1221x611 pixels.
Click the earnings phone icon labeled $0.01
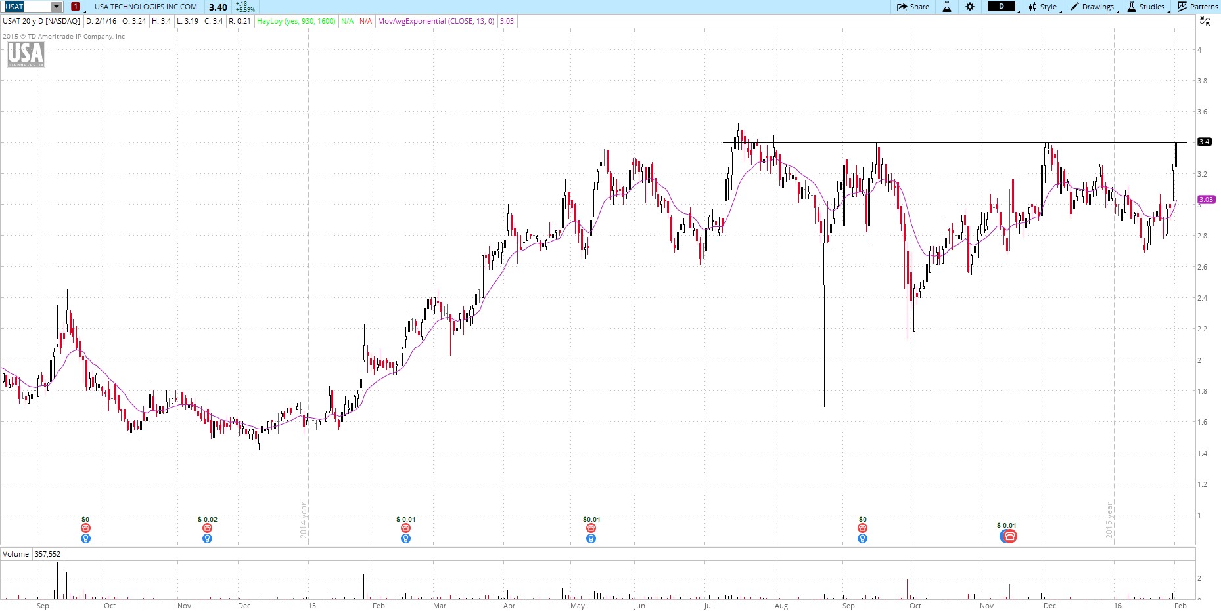point(591,528)
